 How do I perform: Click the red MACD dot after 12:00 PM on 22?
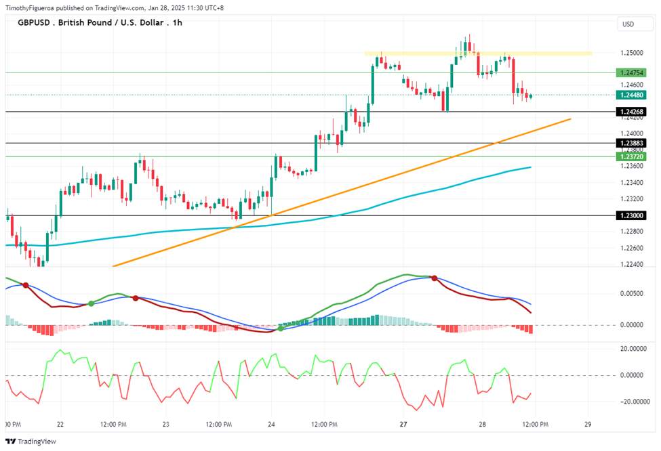(x=136, y=298)
